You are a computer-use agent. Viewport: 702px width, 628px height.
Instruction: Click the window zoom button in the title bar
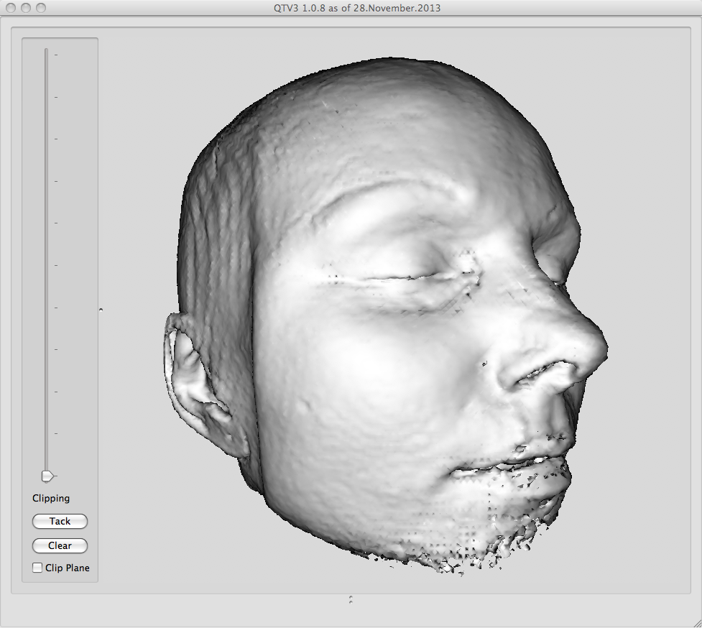40,8
